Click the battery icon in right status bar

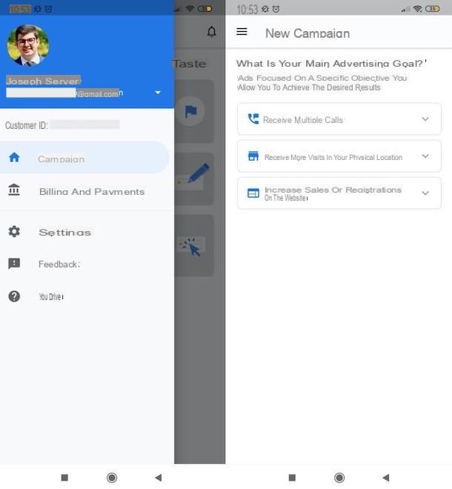tap(432, 9)
